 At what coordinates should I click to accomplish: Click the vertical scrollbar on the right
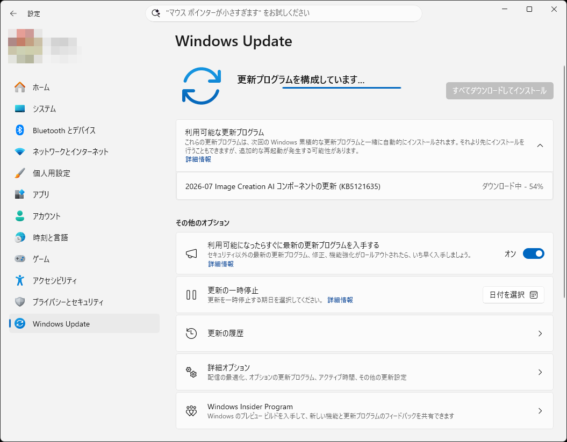click(564, 180)
